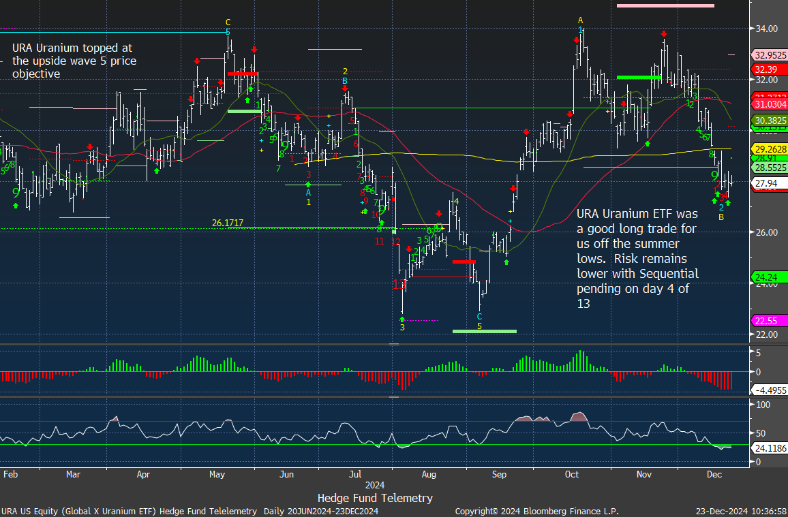
Task: Click the yellow wave A label at October high
Action: click(580, 20)
